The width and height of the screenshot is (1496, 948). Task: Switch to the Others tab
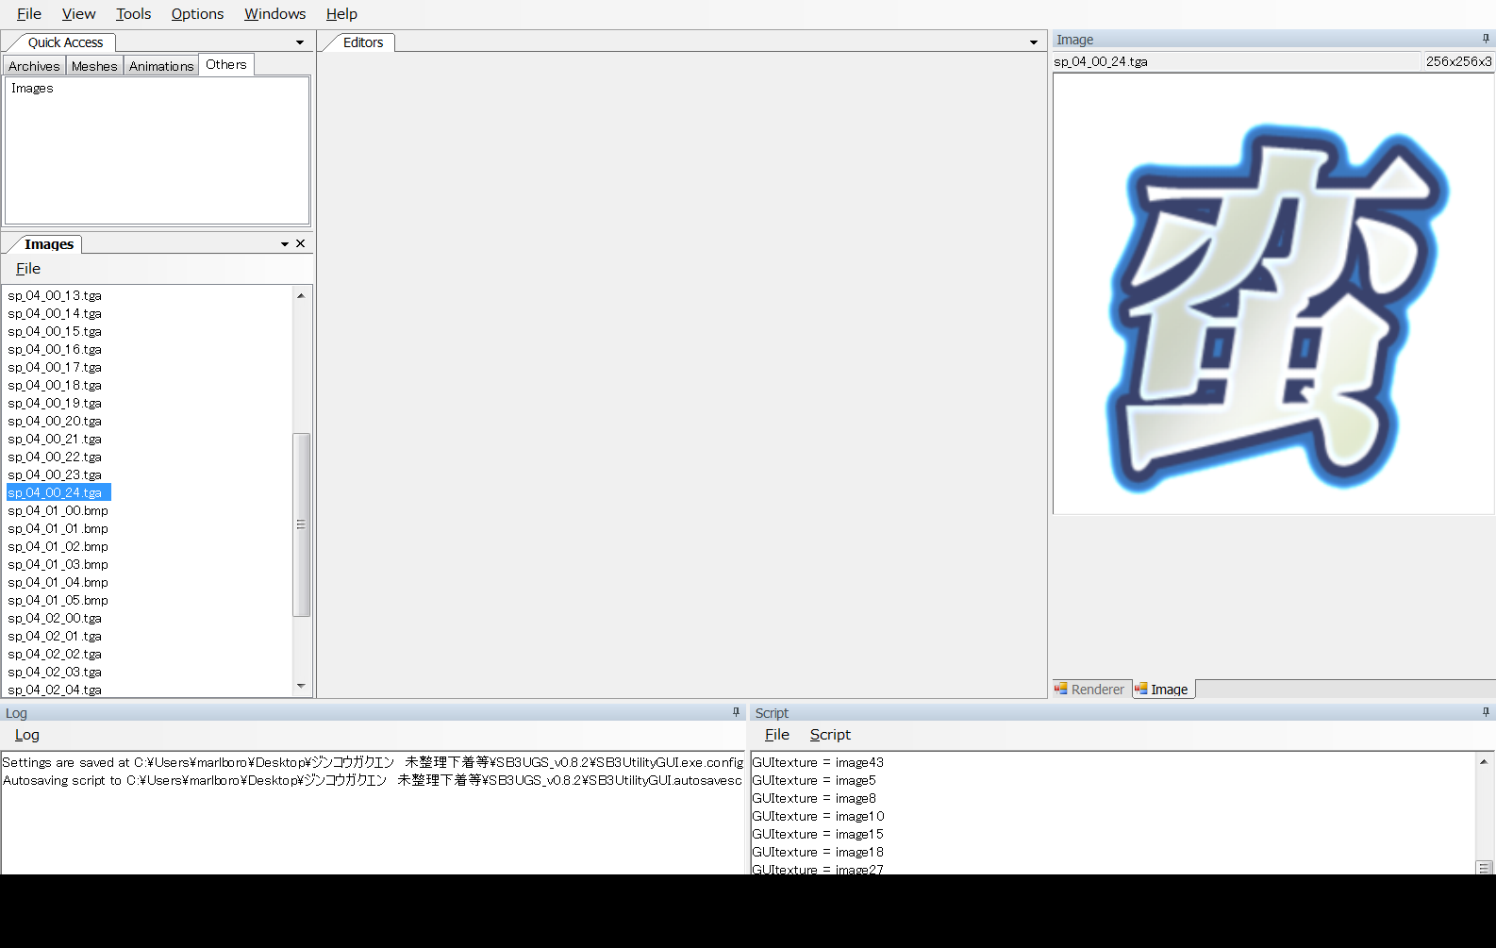coord(226,64)
